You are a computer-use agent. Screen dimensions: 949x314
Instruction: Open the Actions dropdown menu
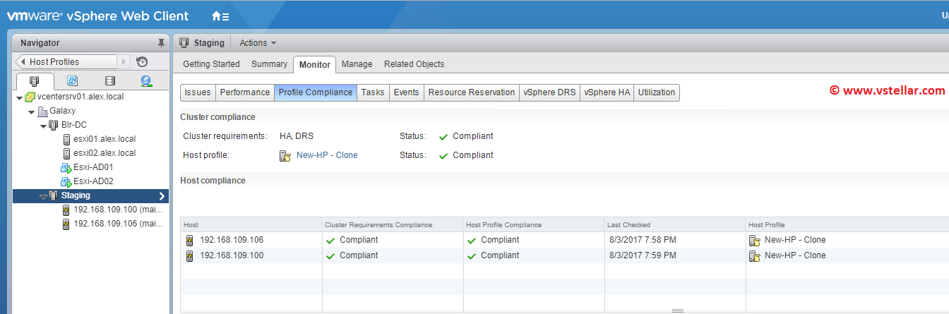click(258, 43)
